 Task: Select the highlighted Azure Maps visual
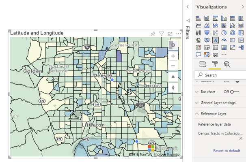[216, 40]
